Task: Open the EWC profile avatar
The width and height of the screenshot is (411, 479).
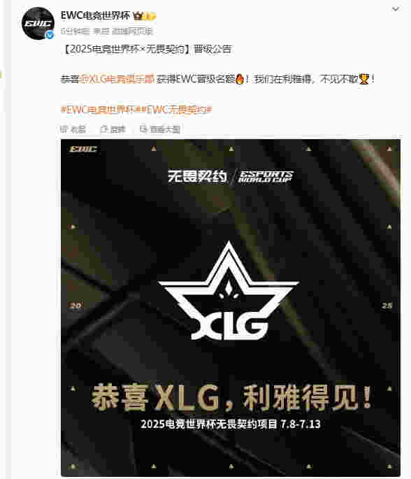Action: click(38, 24)
